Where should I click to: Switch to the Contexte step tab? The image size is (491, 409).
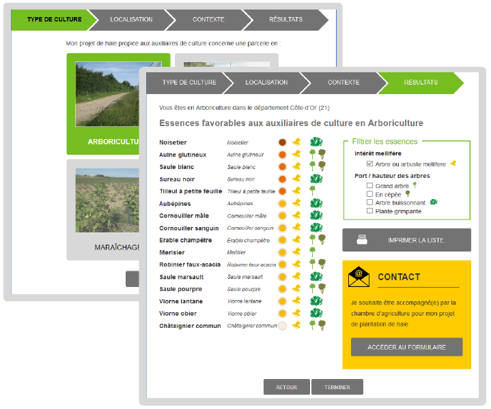[343, 82]
